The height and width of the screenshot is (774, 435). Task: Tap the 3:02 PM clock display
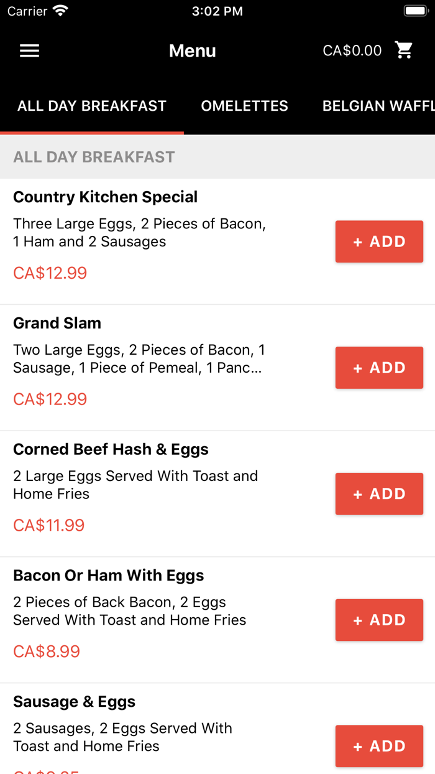click(217, 10)
